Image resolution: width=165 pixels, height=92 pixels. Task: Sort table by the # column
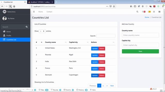pyautogui.click(x=39, y=42)
